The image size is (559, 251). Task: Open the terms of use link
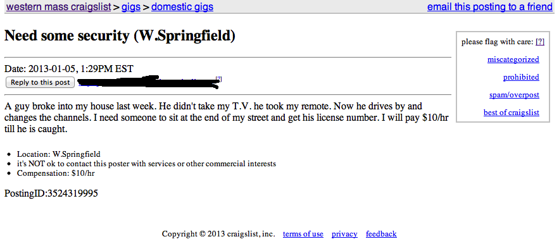(303, 234)
